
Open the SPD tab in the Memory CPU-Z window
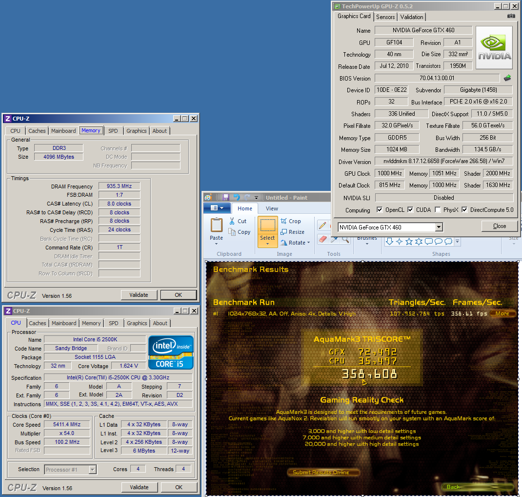113,131
